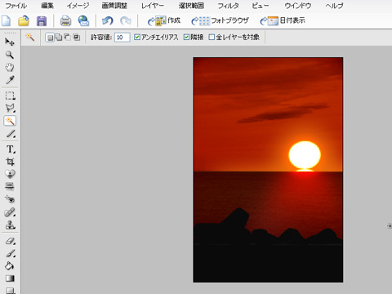Open the 選択範囲 menu
The height and width of the screenshot is (294, 392).
(191, 6)
